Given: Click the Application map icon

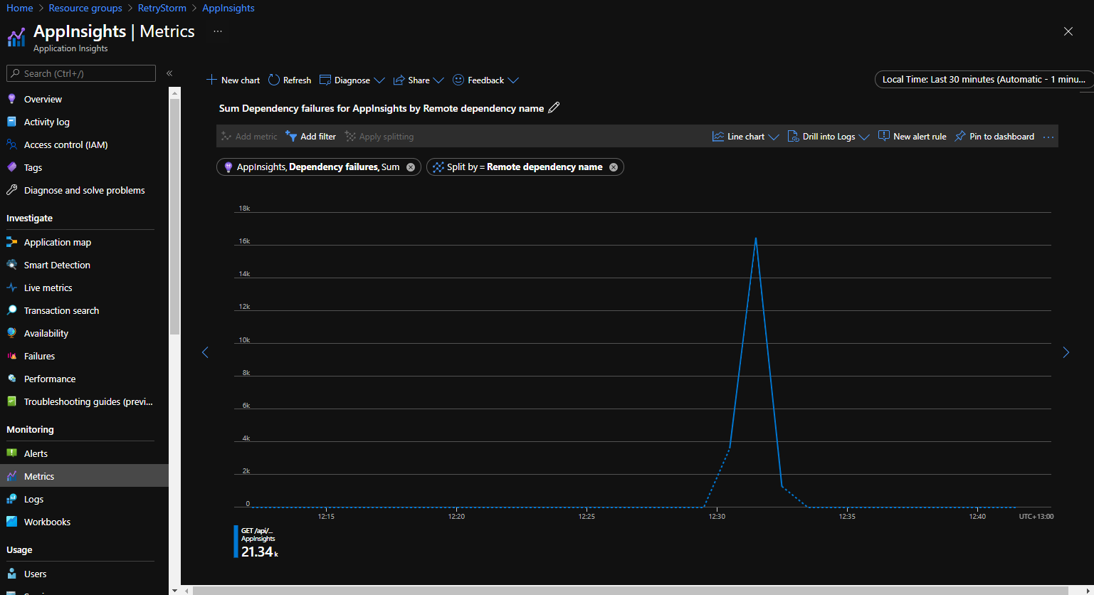Looking at the screenshot, I should (11, 242).
